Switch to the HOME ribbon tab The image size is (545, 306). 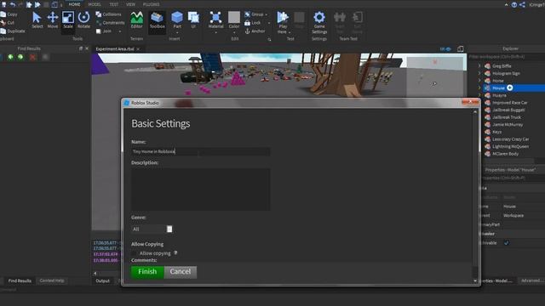[x=74, y=4]
